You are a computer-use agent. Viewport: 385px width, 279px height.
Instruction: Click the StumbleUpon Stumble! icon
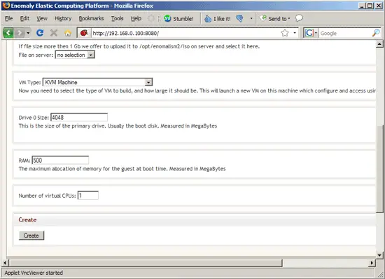point(167,18)
